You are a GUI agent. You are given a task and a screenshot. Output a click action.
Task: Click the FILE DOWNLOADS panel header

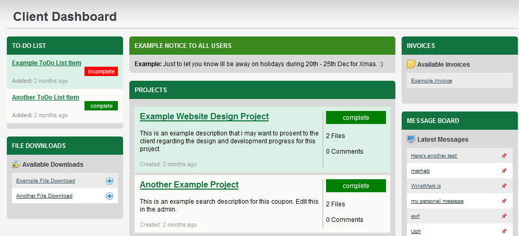(65, 146)
